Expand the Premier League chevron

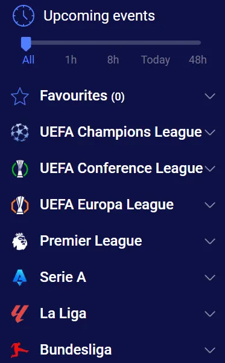[210, 241]
